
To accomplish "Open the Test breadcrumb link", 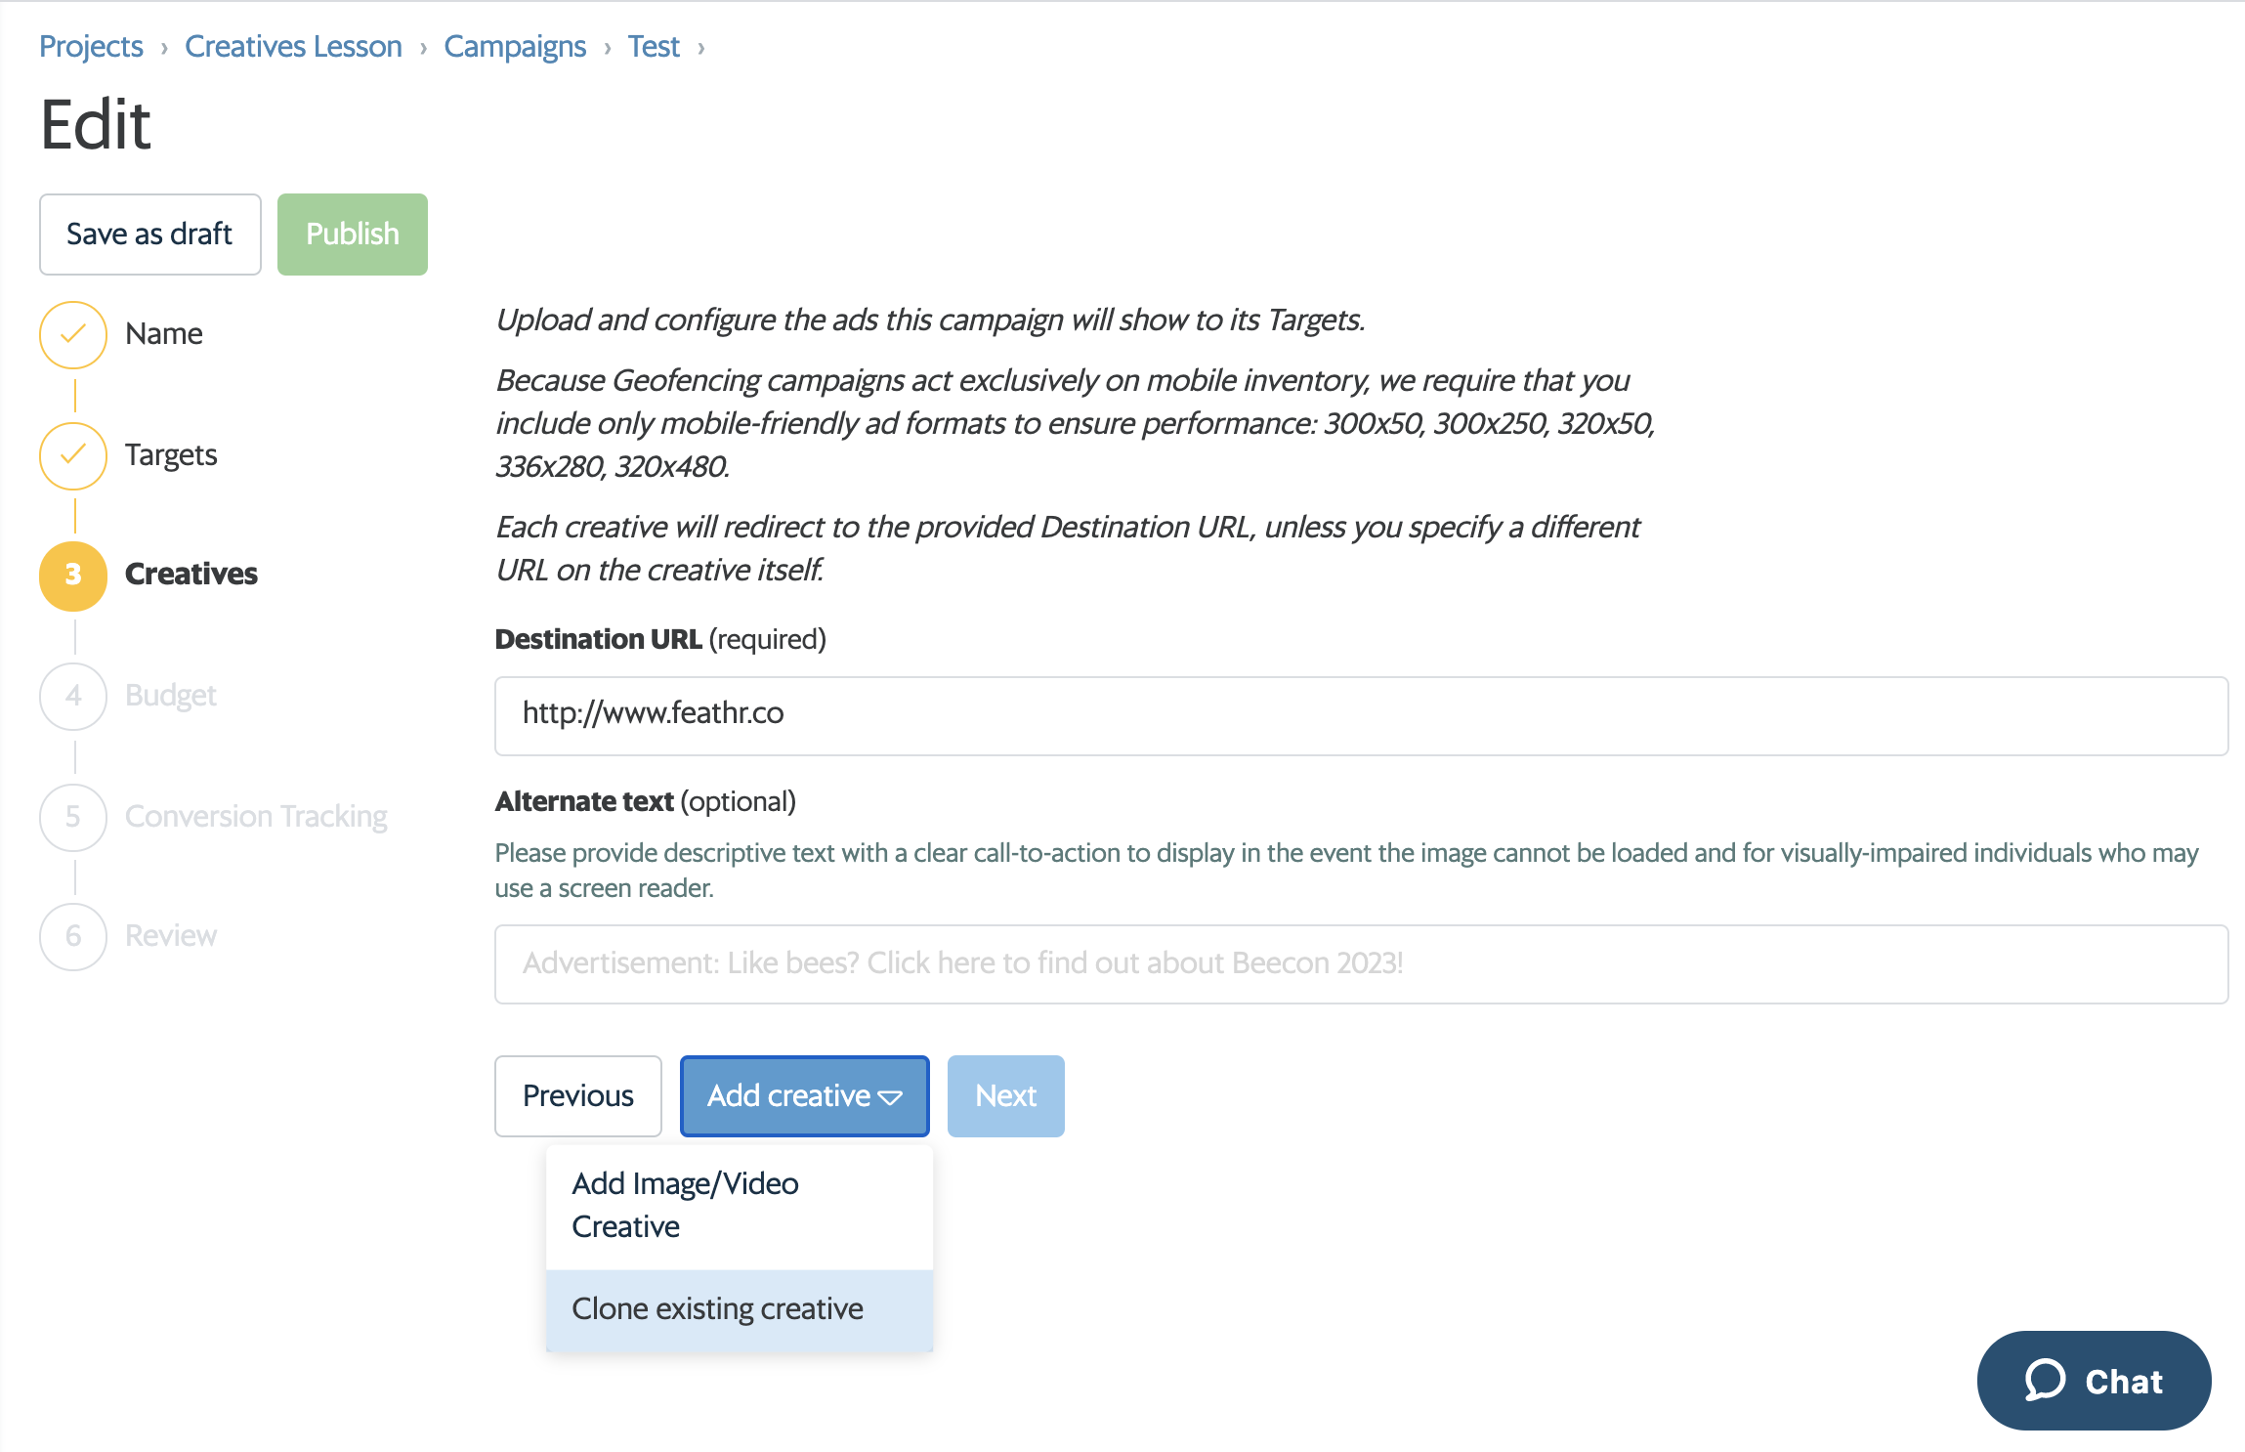I will [x=654, y=46].
